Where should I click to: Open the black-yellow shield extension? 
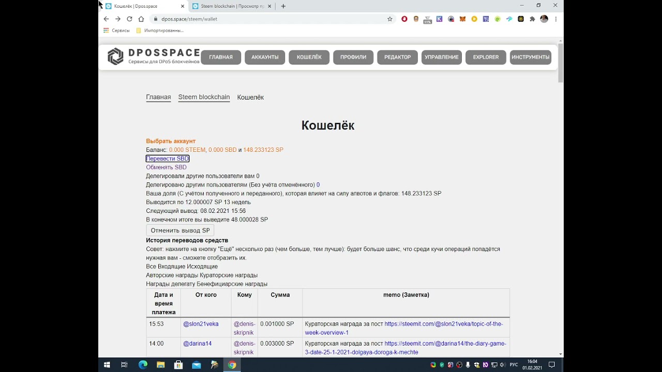point(521,19)
